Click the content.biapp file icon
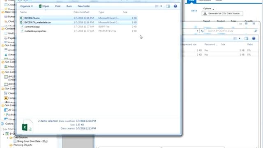The width and height of the screenshot is (263, 148). point(22,27)
